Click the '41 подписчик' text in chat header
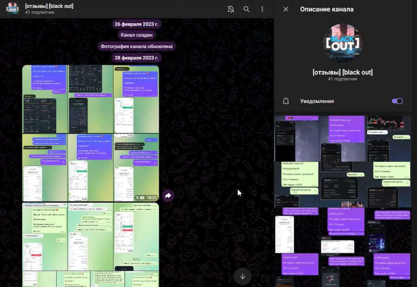Screen dimensions: 417x287 pyautogui.click(x=40, y=12)
